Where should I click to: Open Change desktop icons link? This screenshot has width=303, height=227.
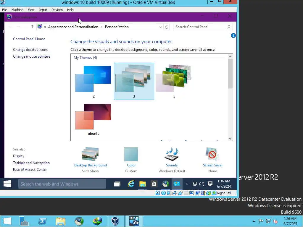[x=30, y=50]
